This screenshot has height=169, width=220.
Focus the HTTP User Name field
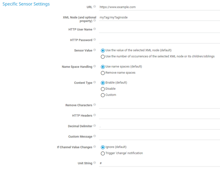pos(159,29)
